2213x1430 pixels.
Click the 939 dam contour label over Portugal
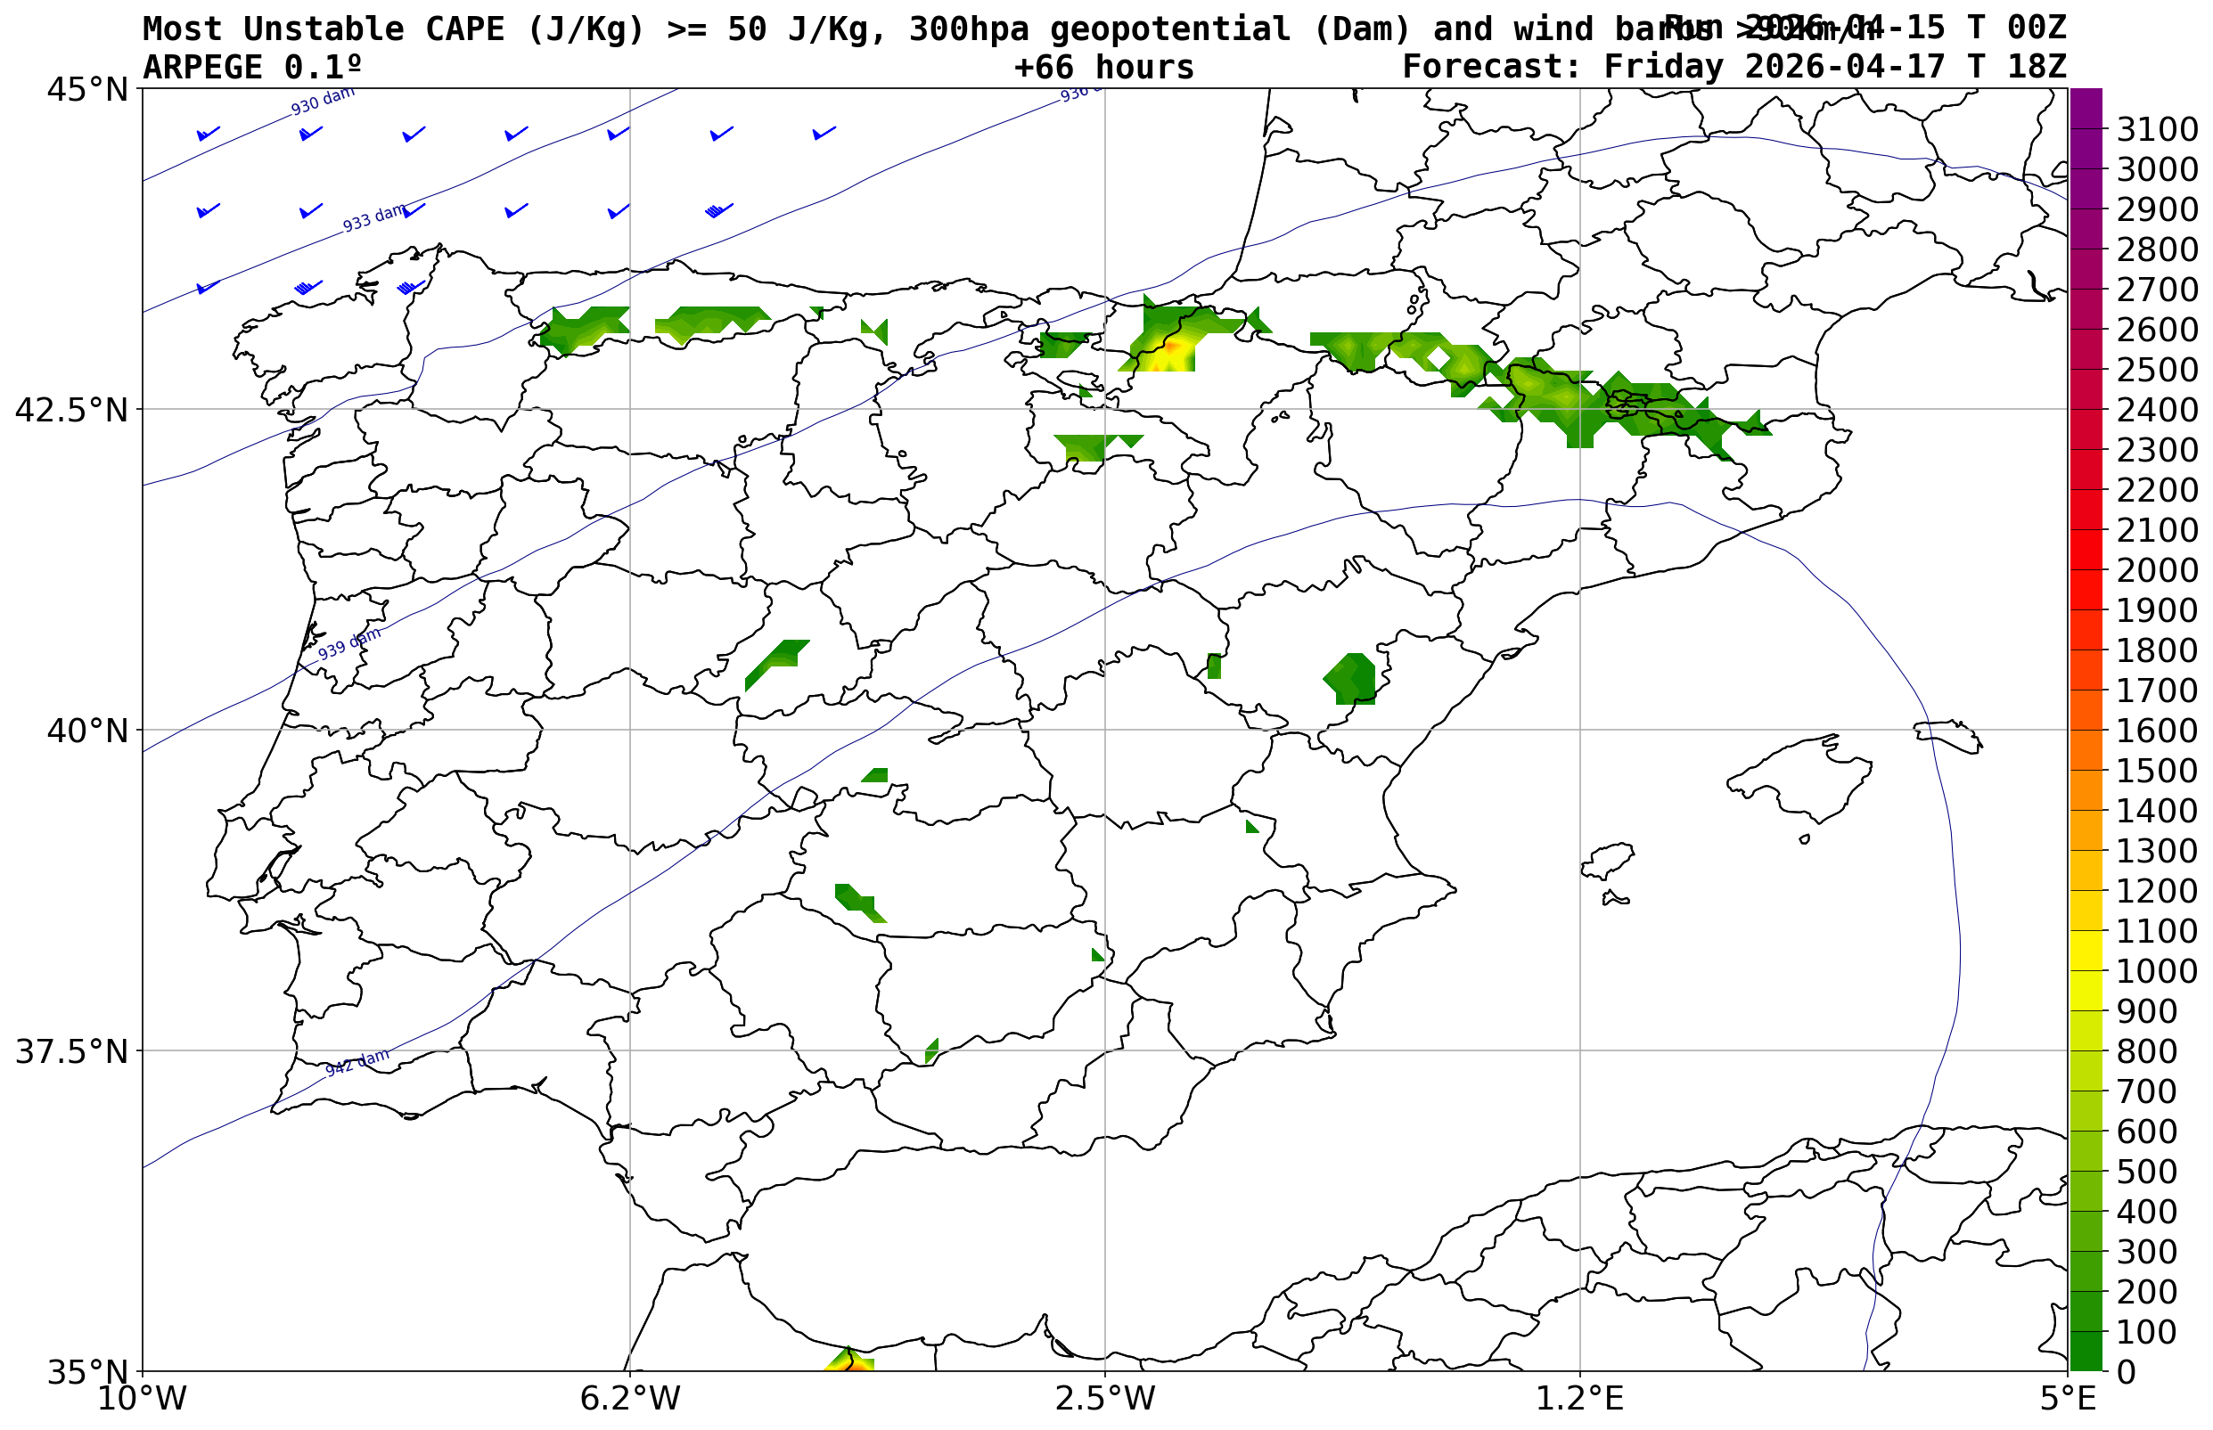(x=349, y=644)
